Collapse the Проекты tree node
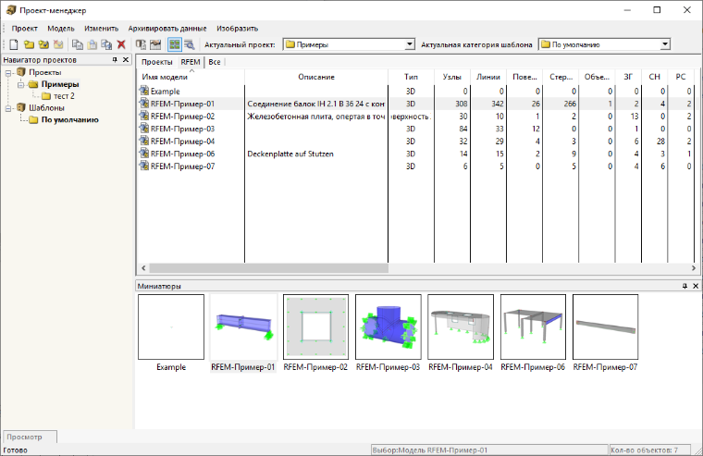Screen dimensions: 703x456 tap(8, 73)
